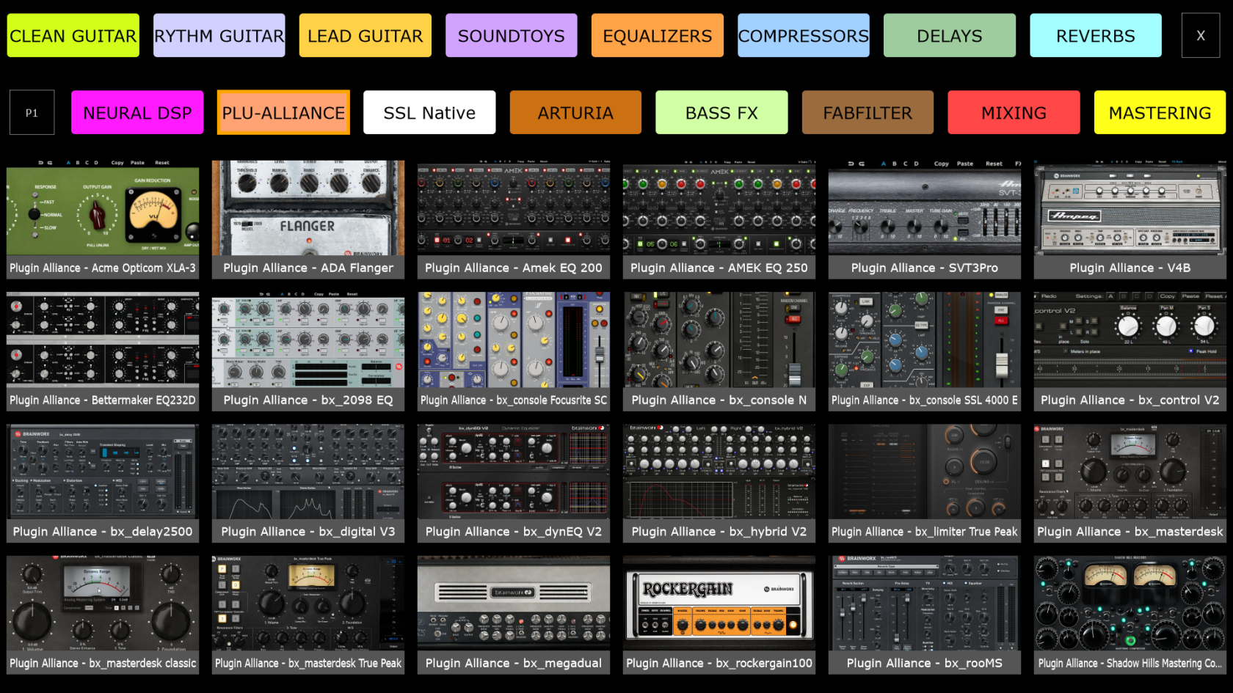
Task: Load the bx_hybrid V2 plugin
Action: 719,483
